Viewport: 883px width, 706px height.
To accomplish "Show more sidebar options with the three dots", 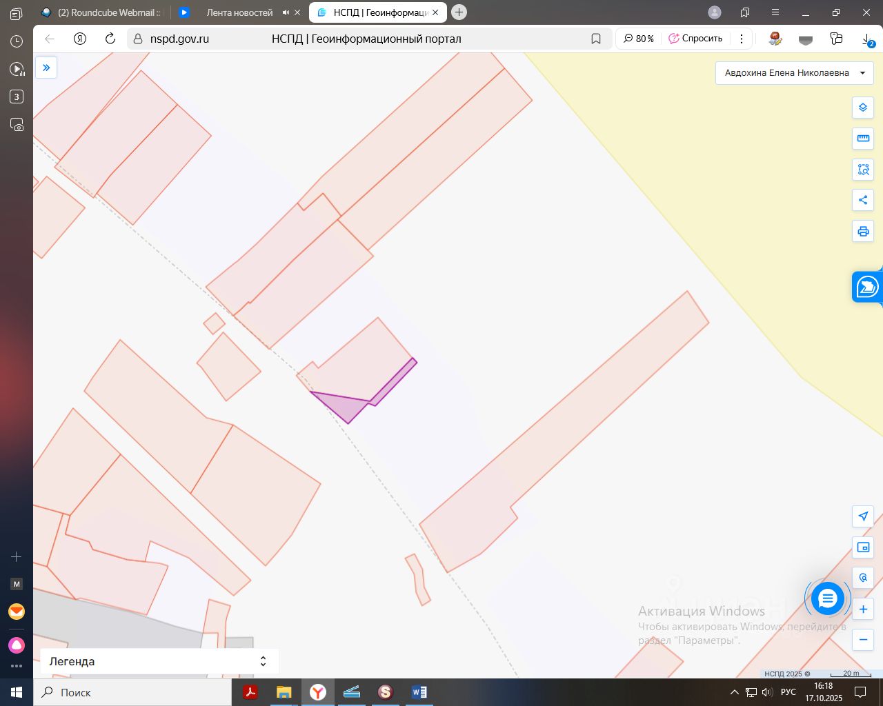I will tap(17, 666).
